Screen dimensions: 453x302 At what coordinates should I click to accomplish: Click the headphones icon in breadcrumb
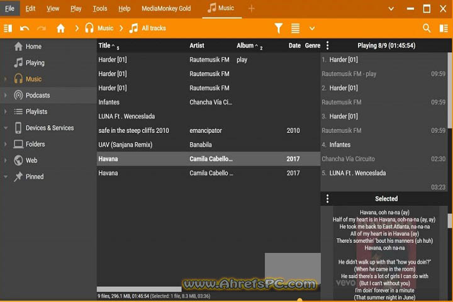click(89, 28)
